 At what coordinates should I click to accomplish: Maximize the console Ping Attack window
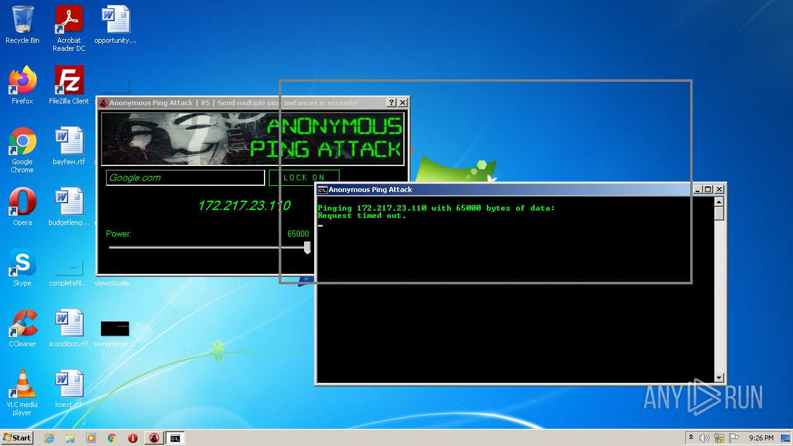(708, 190)
